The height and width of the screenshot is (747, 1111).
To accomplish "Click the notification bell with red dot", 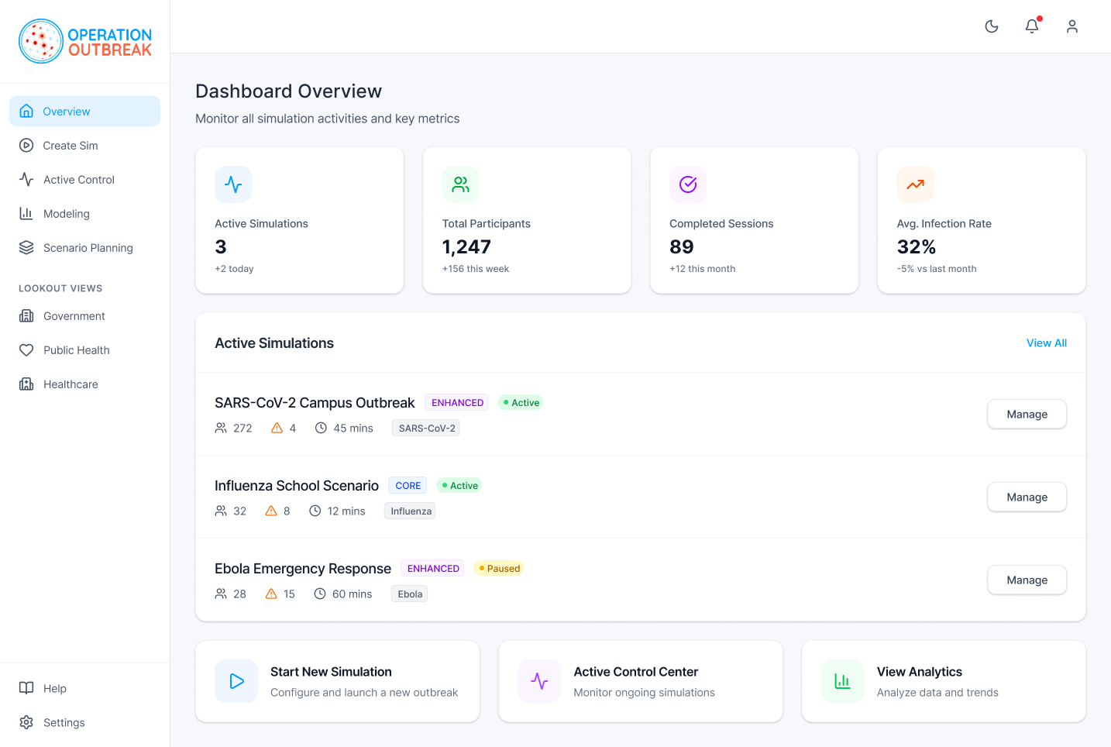I will 1032,26.
